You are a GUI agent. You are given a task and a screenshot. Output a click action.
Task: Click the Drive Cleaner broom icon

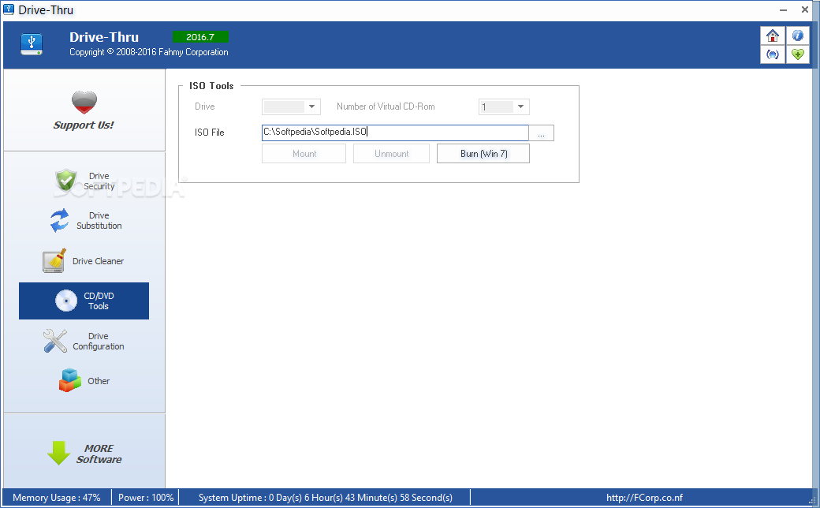click(x=54, y=260)
